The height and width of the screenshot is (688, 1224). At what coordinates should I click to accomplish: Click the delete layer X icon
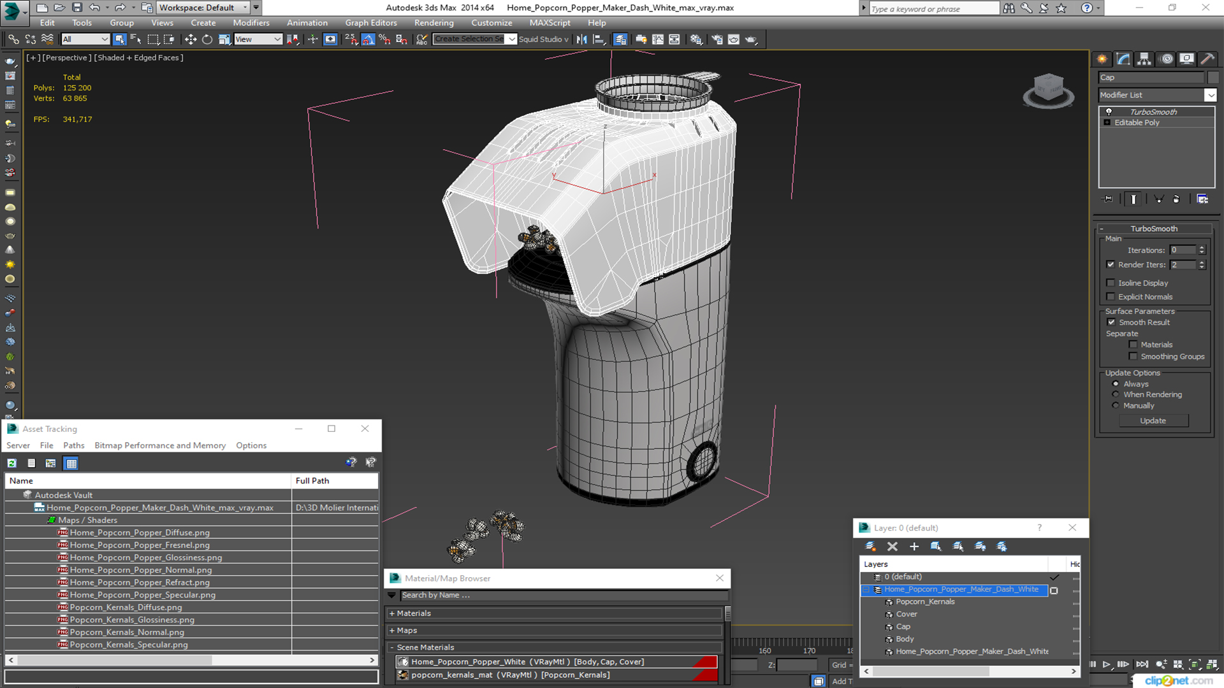892,547
